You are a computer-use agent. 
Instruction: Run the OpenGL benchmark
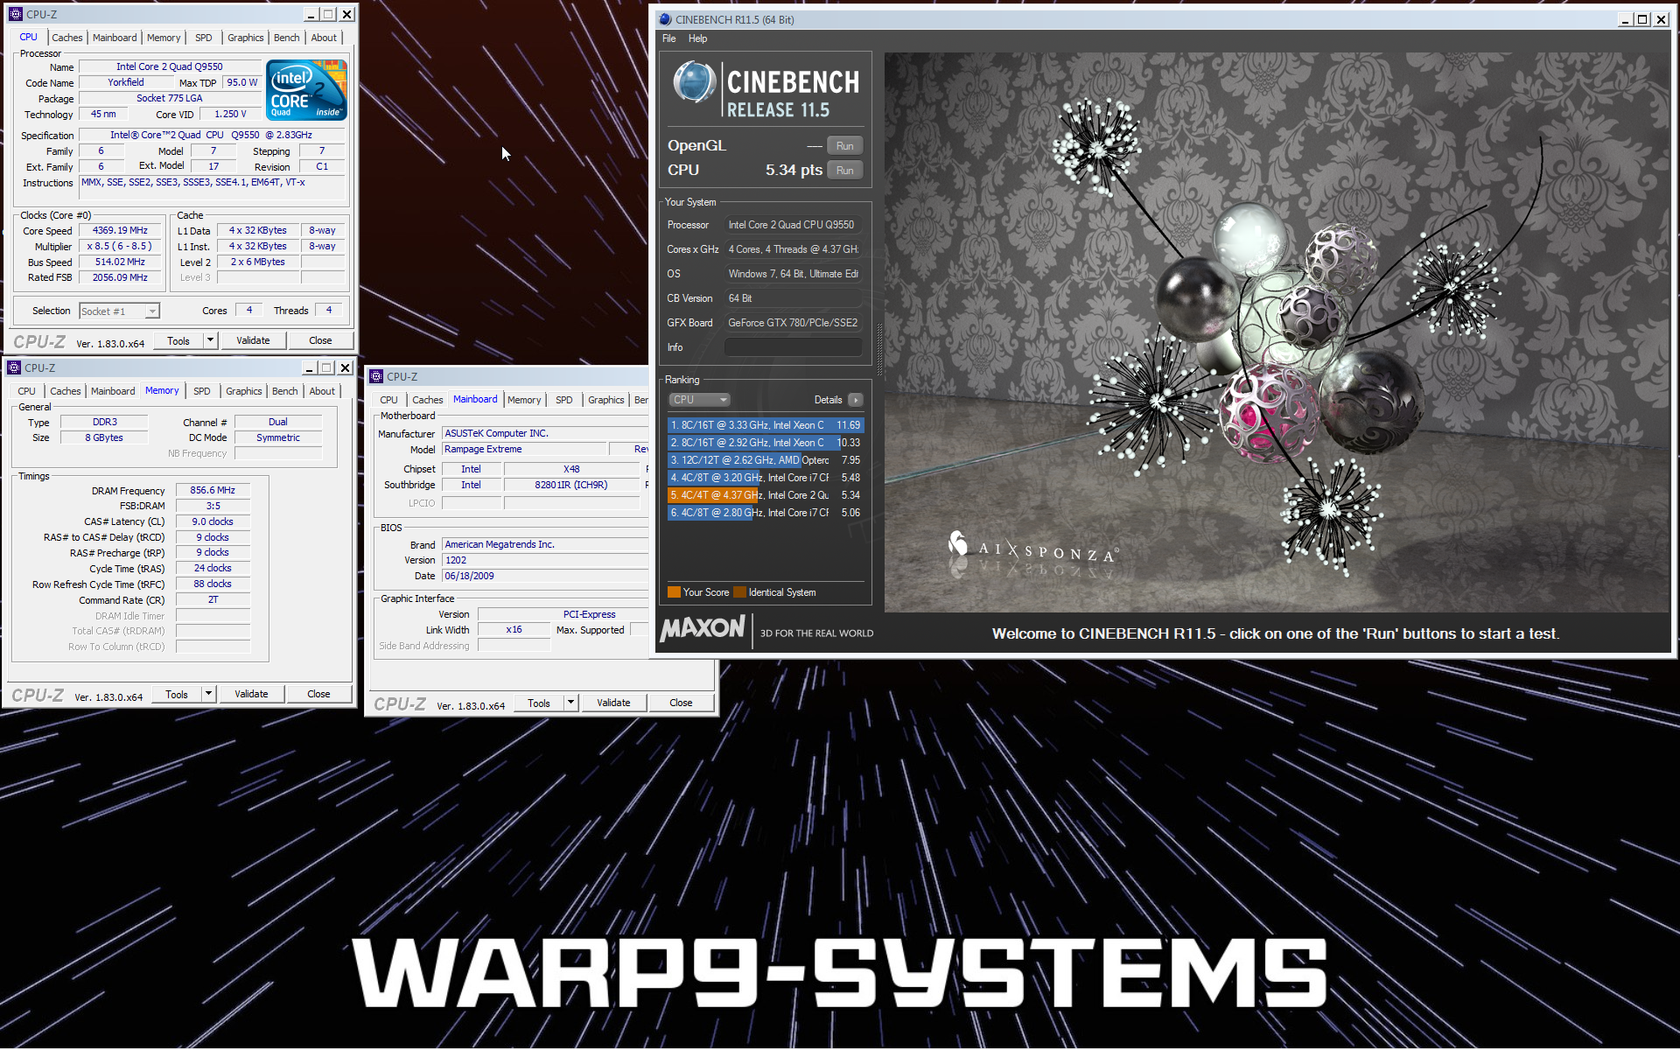[844, 146]
